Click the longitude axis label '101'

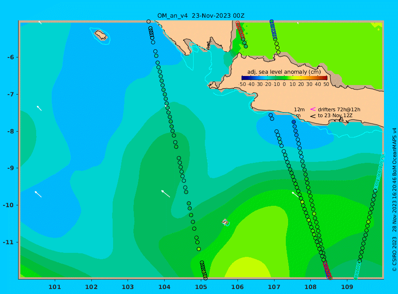(x=55, y=287)
